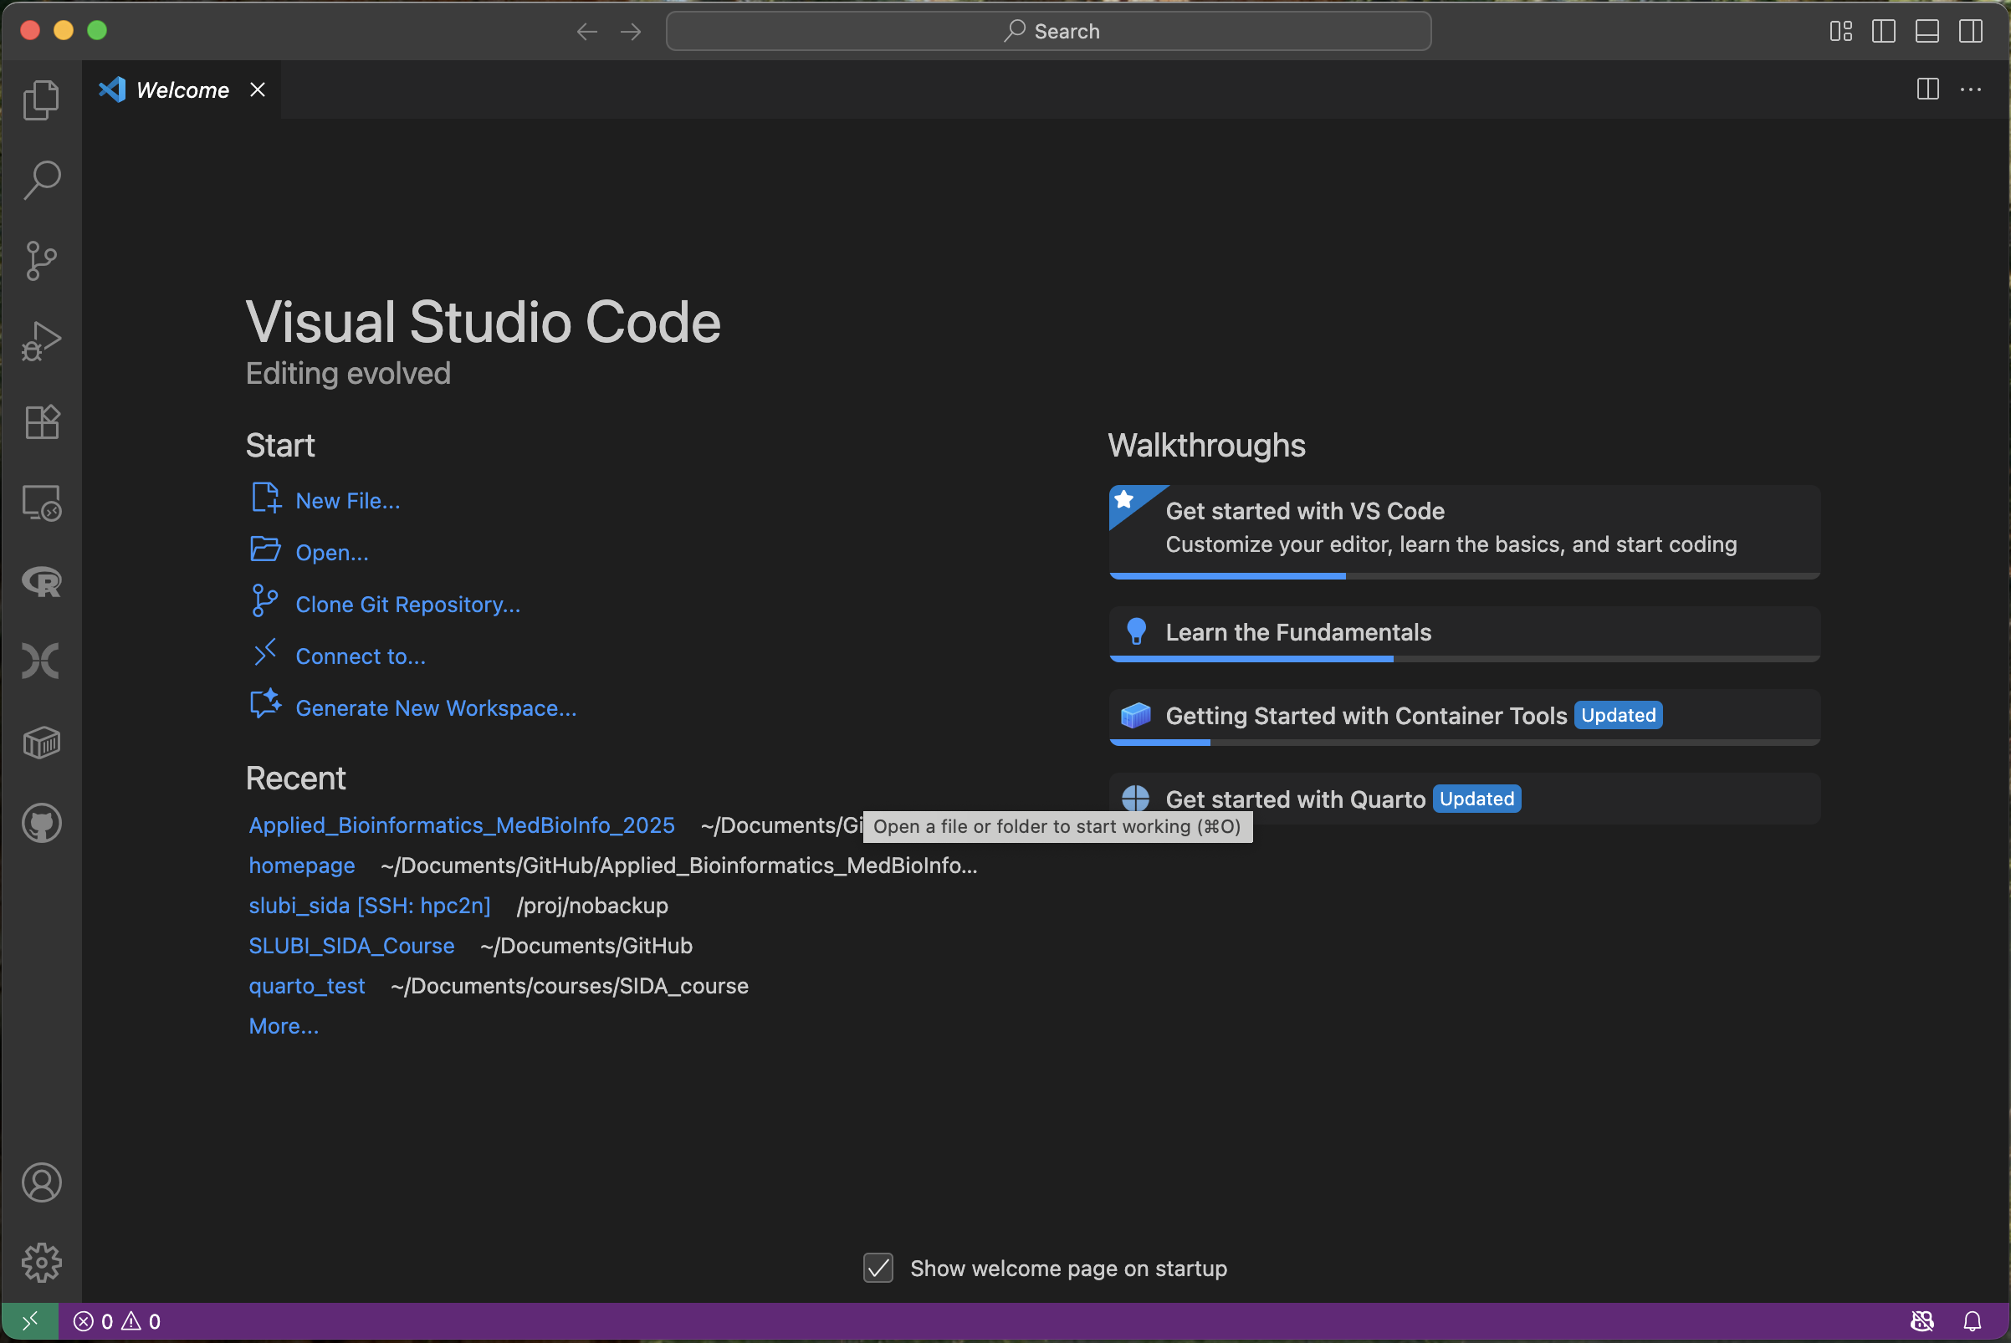The width and height of the screenshot is (2011, 1343).
Task: Uncheck Show welcome page on startup
Action: pos(878,1268)
